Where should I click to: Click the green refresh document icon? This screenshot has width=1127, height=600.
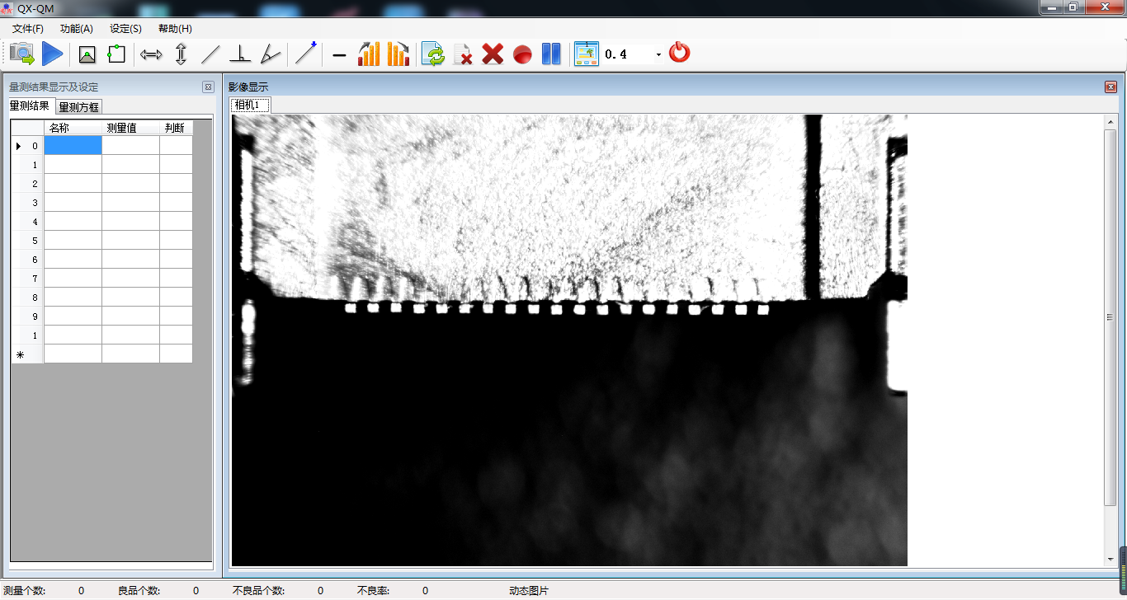pos(432,54)
